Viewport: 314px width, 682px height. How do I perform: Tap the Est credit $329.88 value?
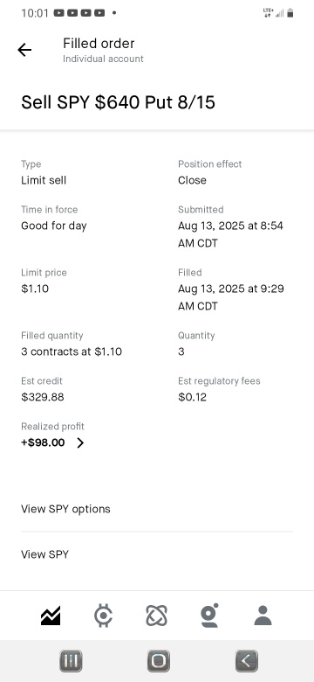point(43,397)
